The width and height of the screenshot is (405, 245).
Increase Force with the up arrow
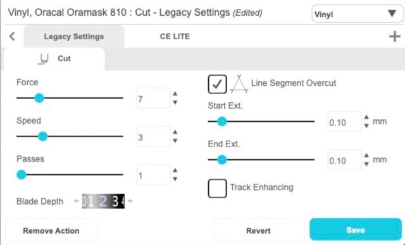point(175,94)
